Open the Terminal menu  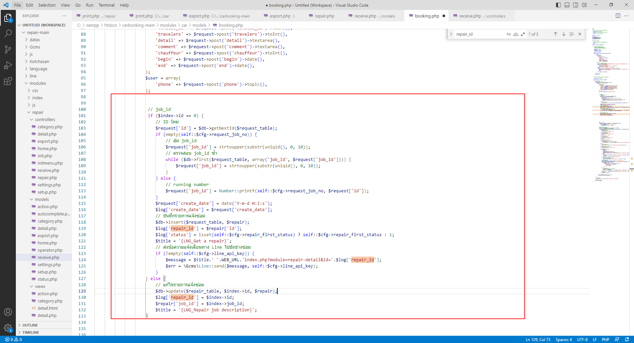click(106, 5)
